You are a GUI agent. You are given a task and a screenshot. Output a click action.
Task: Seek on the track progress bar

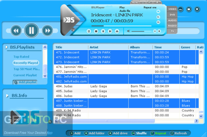pos(121,26)
